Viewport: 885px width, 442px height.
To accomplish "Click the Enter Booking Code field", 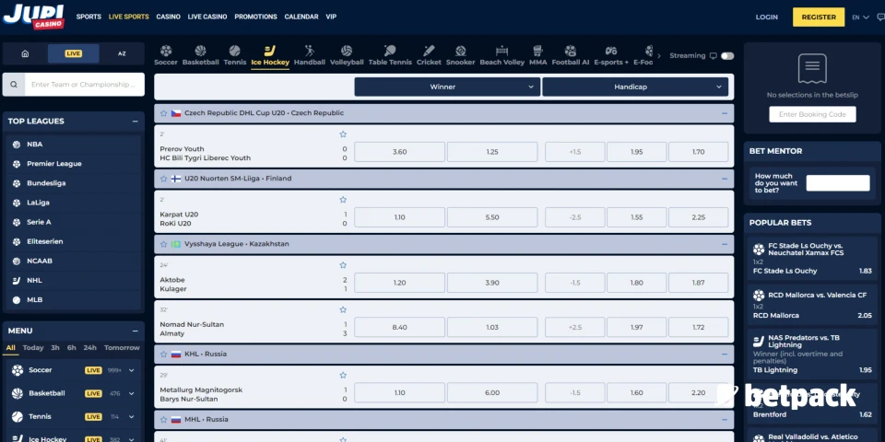I will 812,114.
